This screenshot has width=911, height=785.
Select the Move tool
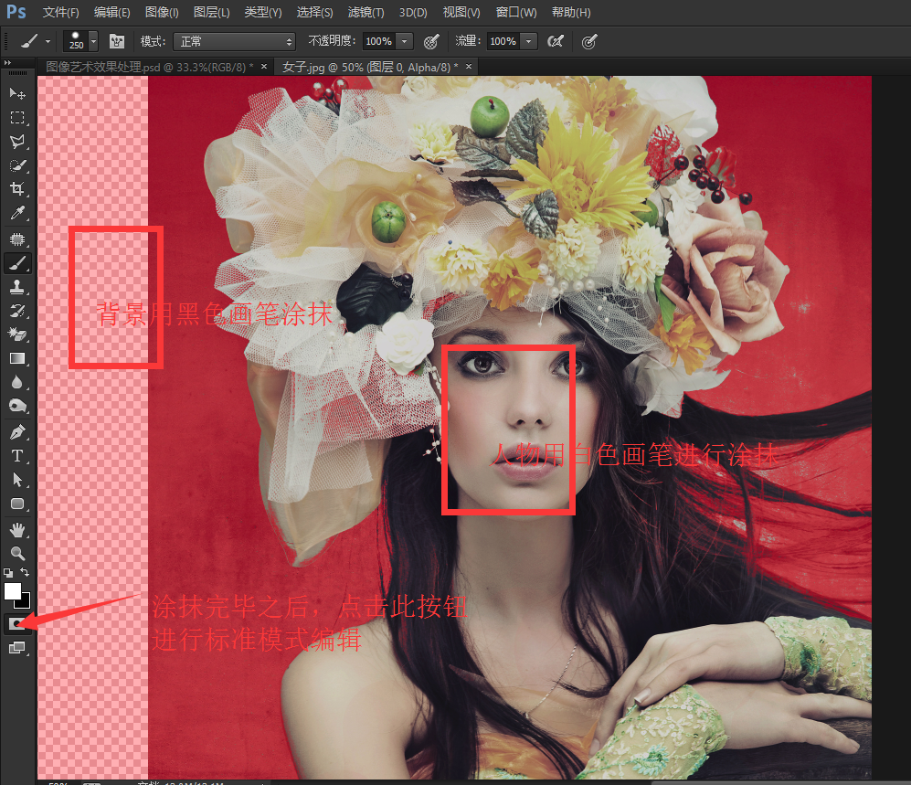tap(17, 93)
